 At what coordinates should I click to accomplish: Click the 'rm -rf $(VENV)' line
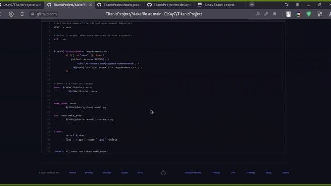(x=76, y=135)
